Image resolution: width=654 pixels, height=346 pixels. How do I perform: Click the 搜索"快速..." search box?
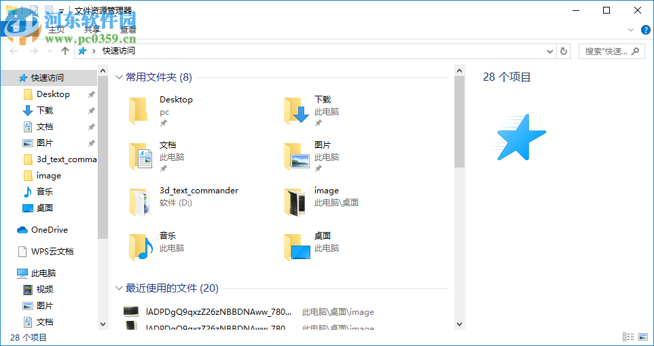[x=611, y=52]
